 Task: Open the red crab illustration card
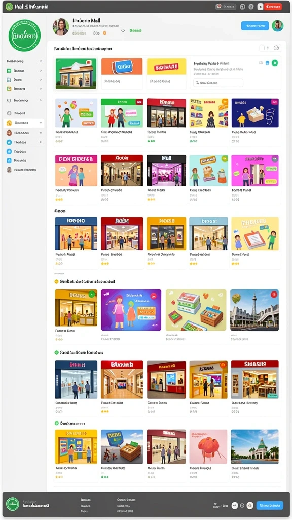208,447
